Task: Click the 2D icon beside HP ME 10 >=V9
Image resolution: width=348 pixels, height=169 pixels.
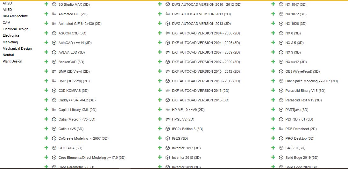Action: 167,110
